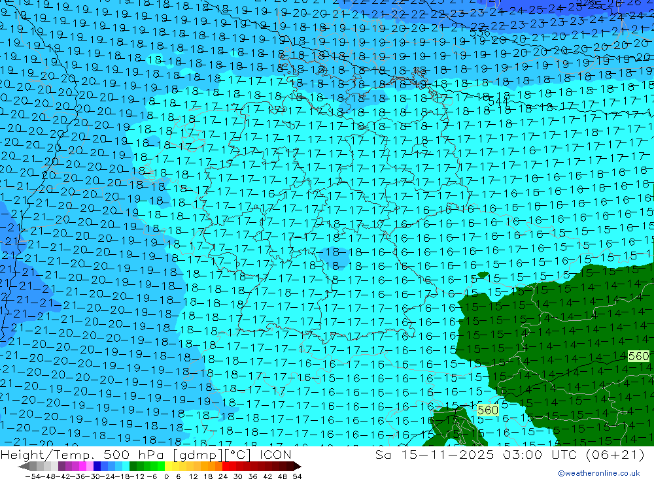
Task: Pick the dark purple swatch in the legend
Action: [x=61, y=466]
